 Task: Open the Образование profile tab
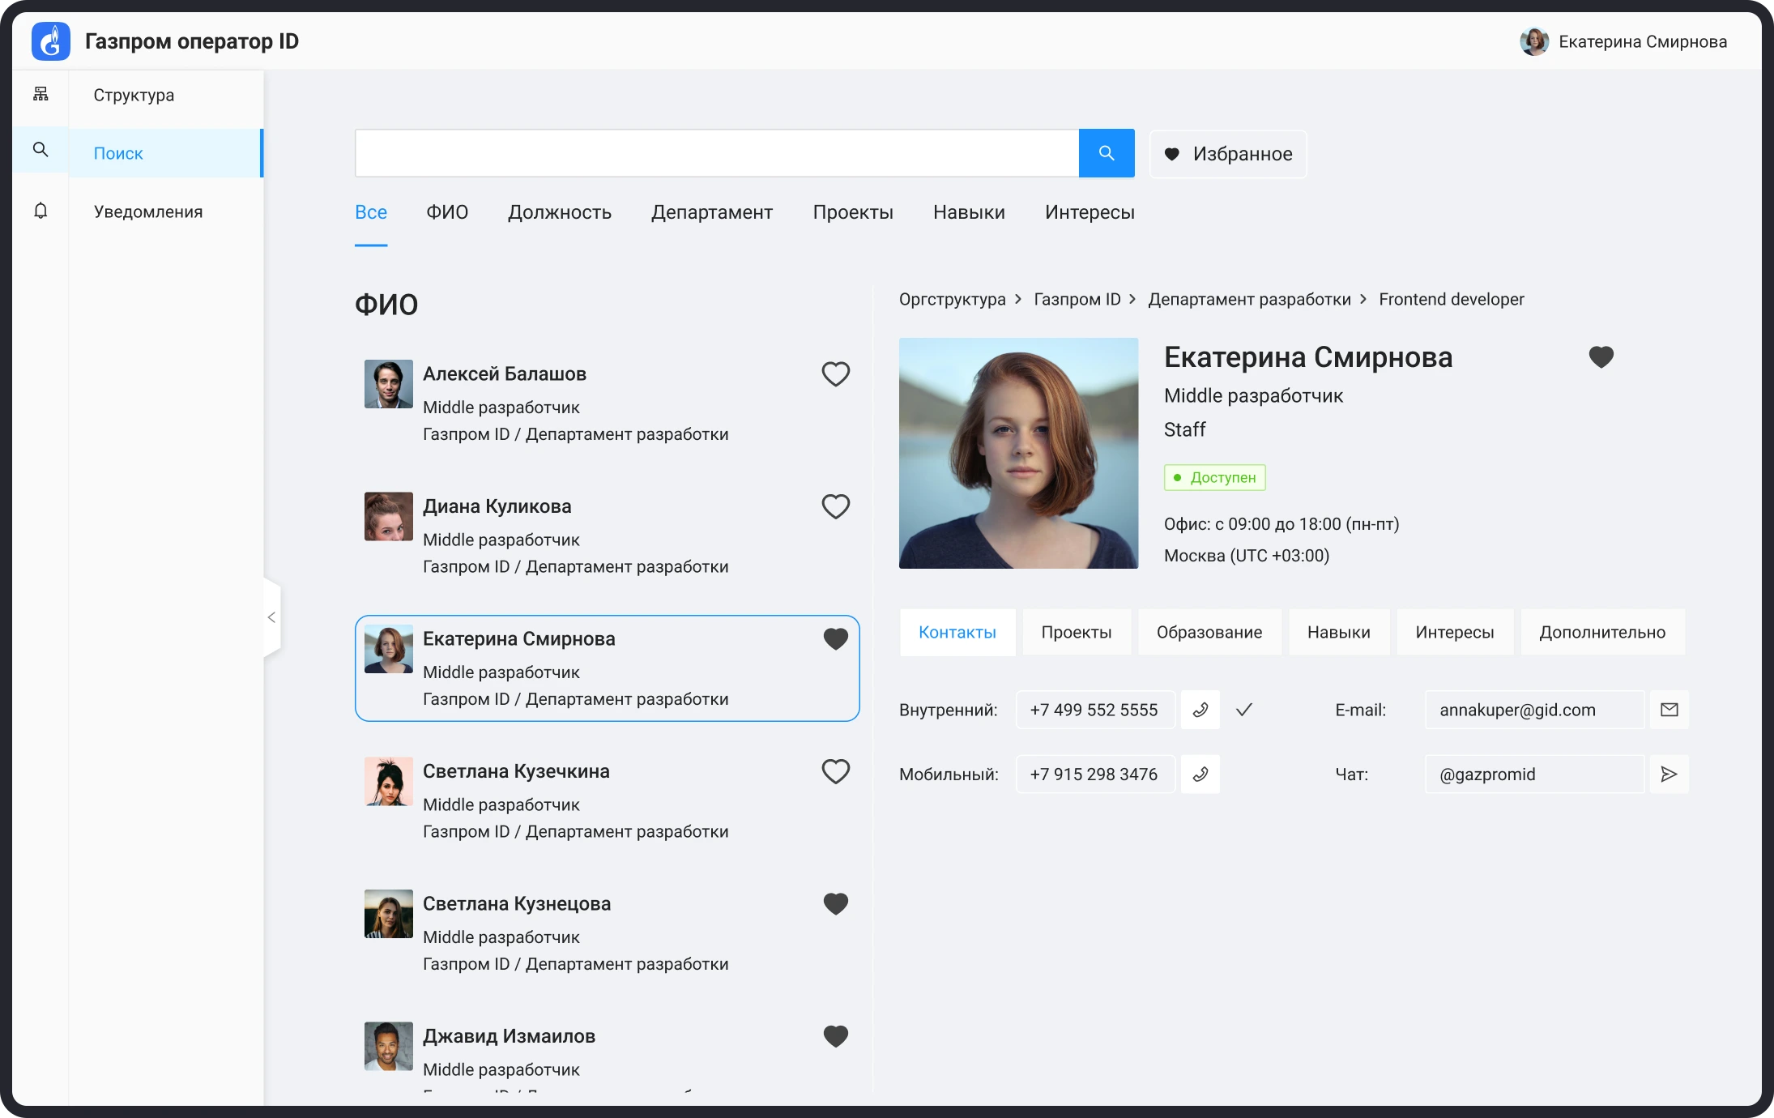[x=1209, y=632]
